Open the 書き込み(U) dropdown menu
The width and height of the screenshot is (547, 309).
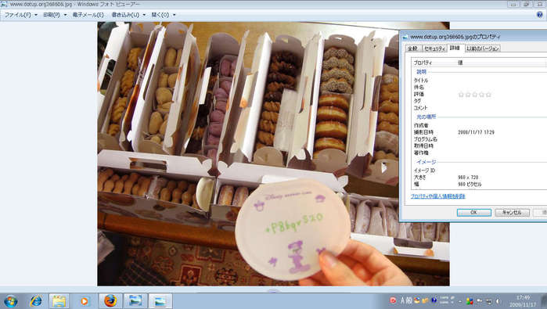(x=128, y=15)
